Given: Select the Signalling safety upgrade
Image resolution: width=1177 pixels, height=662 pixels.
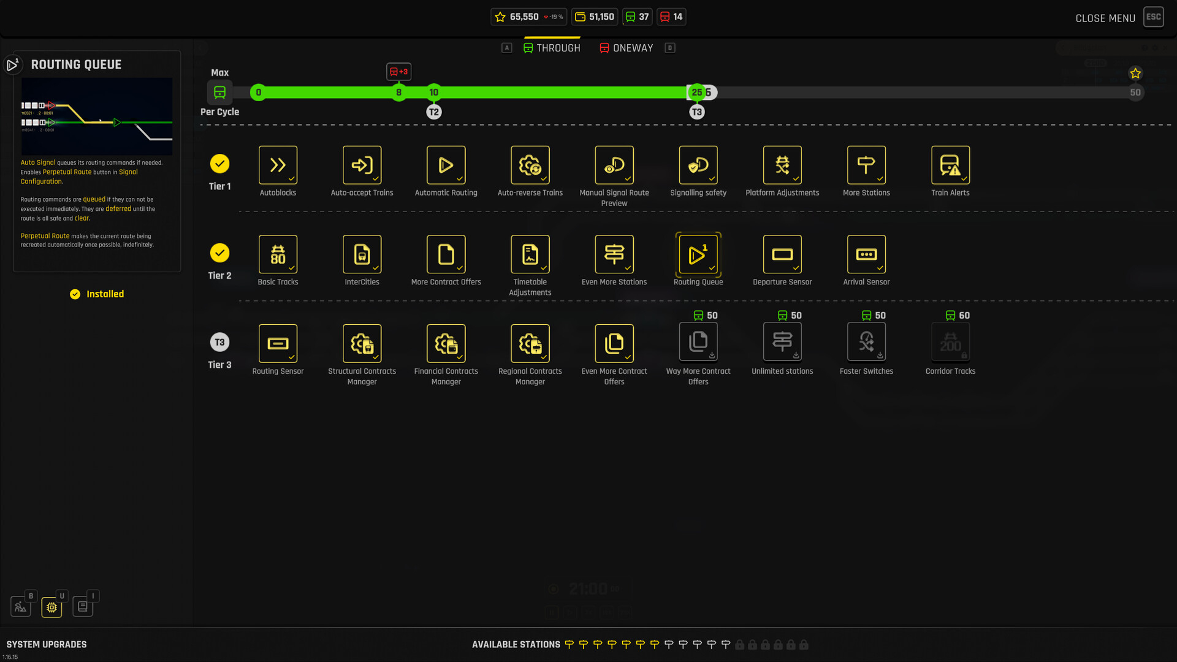Looking at the screenshot, I should coord(698,165).
